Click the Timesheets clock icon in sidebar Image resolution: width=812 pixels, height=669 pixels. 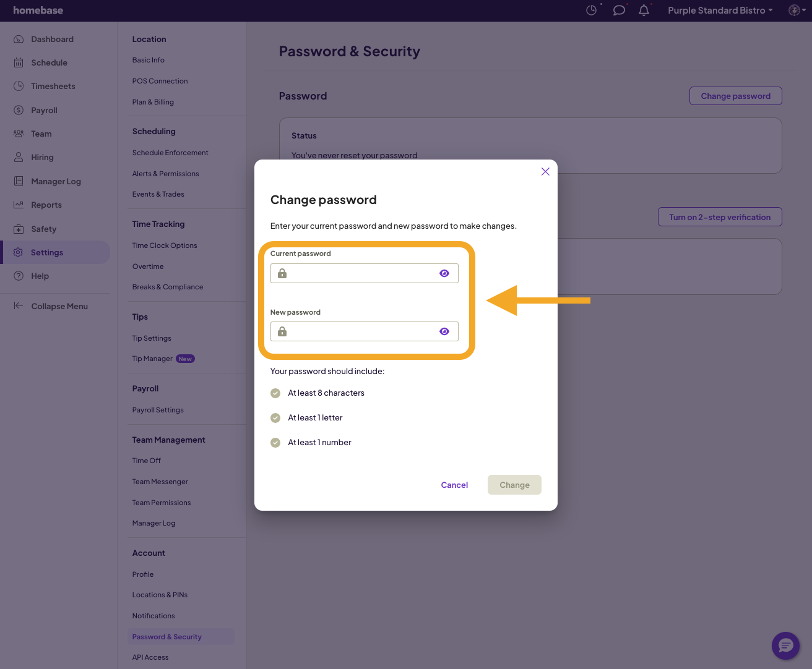(19, 86)
